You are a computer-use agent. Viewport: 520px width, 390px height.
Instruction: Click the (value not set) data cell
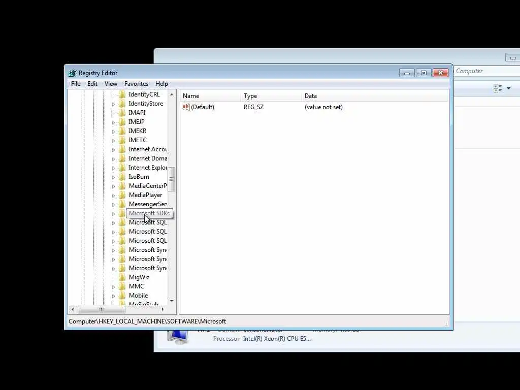pyautogui.click(x=323, y=107)
